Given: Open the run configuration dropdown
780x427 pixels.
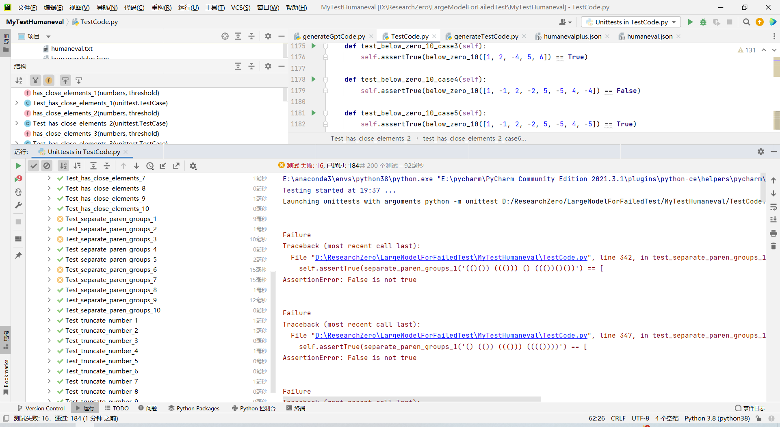Looking at the screenshot, I should tap(630, 22).
